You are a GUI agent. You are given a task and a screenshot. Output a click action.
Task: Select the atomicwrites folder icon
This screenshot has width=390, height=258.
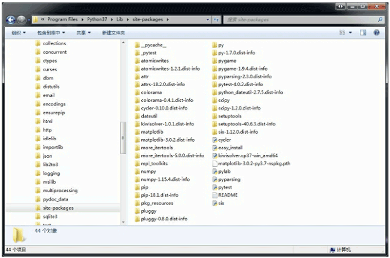(137, 61)
